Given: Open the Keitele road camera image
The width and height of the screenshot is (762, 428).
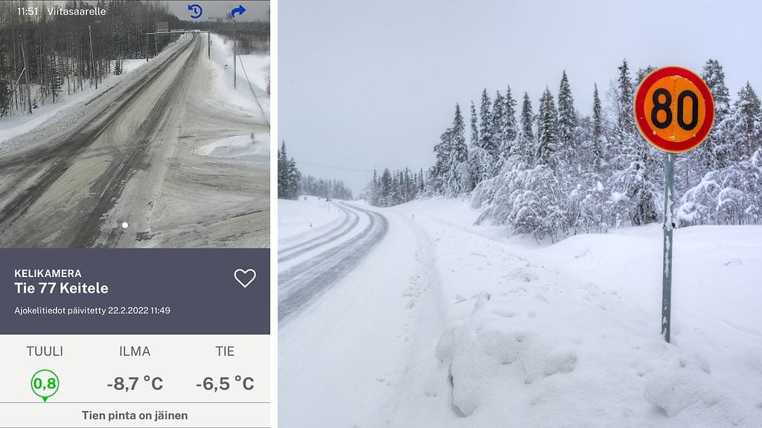Looking at the screenshot, I should (x=135, y=124).
